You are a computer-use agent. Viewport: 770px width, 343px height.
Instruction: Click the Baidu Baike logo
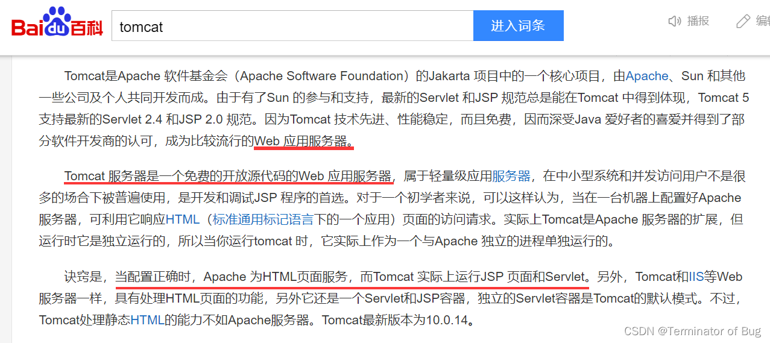[x=57, y=23]
